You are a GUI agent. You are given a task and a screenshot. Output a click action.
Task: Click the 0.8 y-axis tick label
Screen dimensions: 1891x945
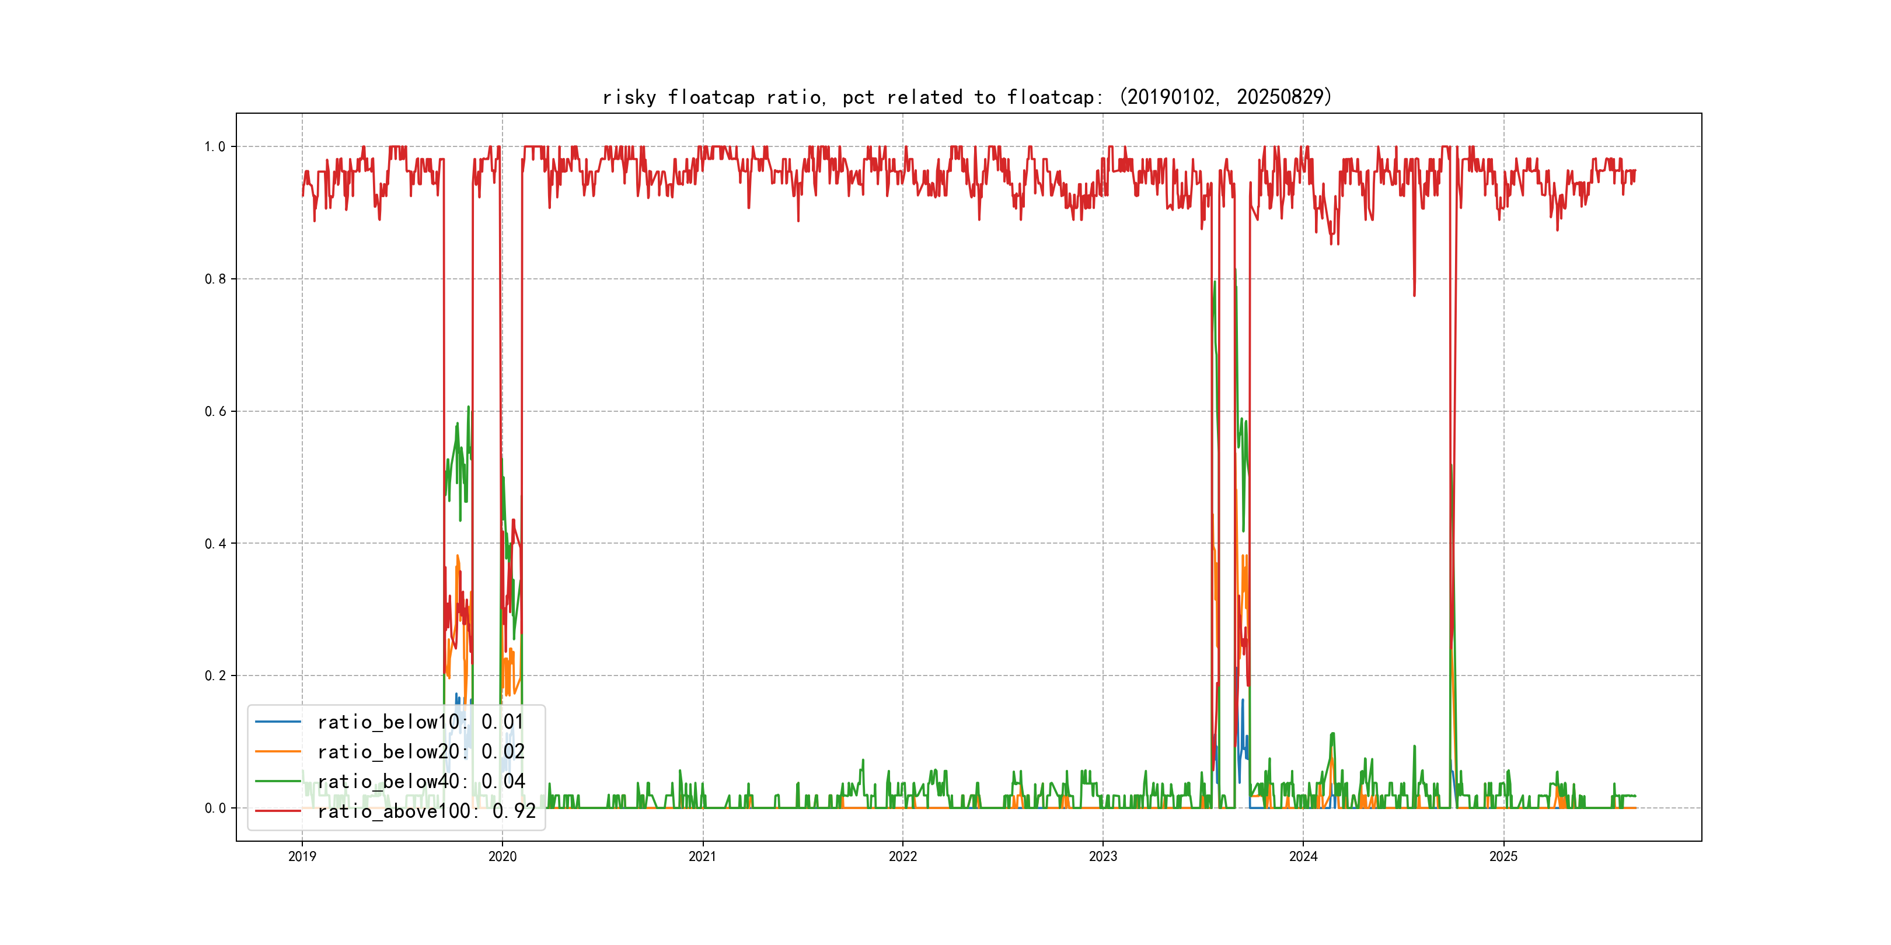(214, 279)
